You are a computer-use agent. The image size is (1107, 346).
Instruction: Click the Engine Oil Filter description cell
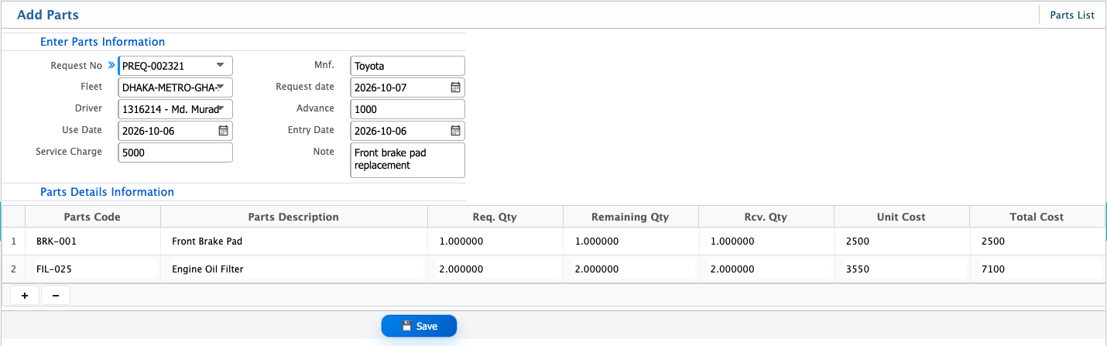(293, 269)
